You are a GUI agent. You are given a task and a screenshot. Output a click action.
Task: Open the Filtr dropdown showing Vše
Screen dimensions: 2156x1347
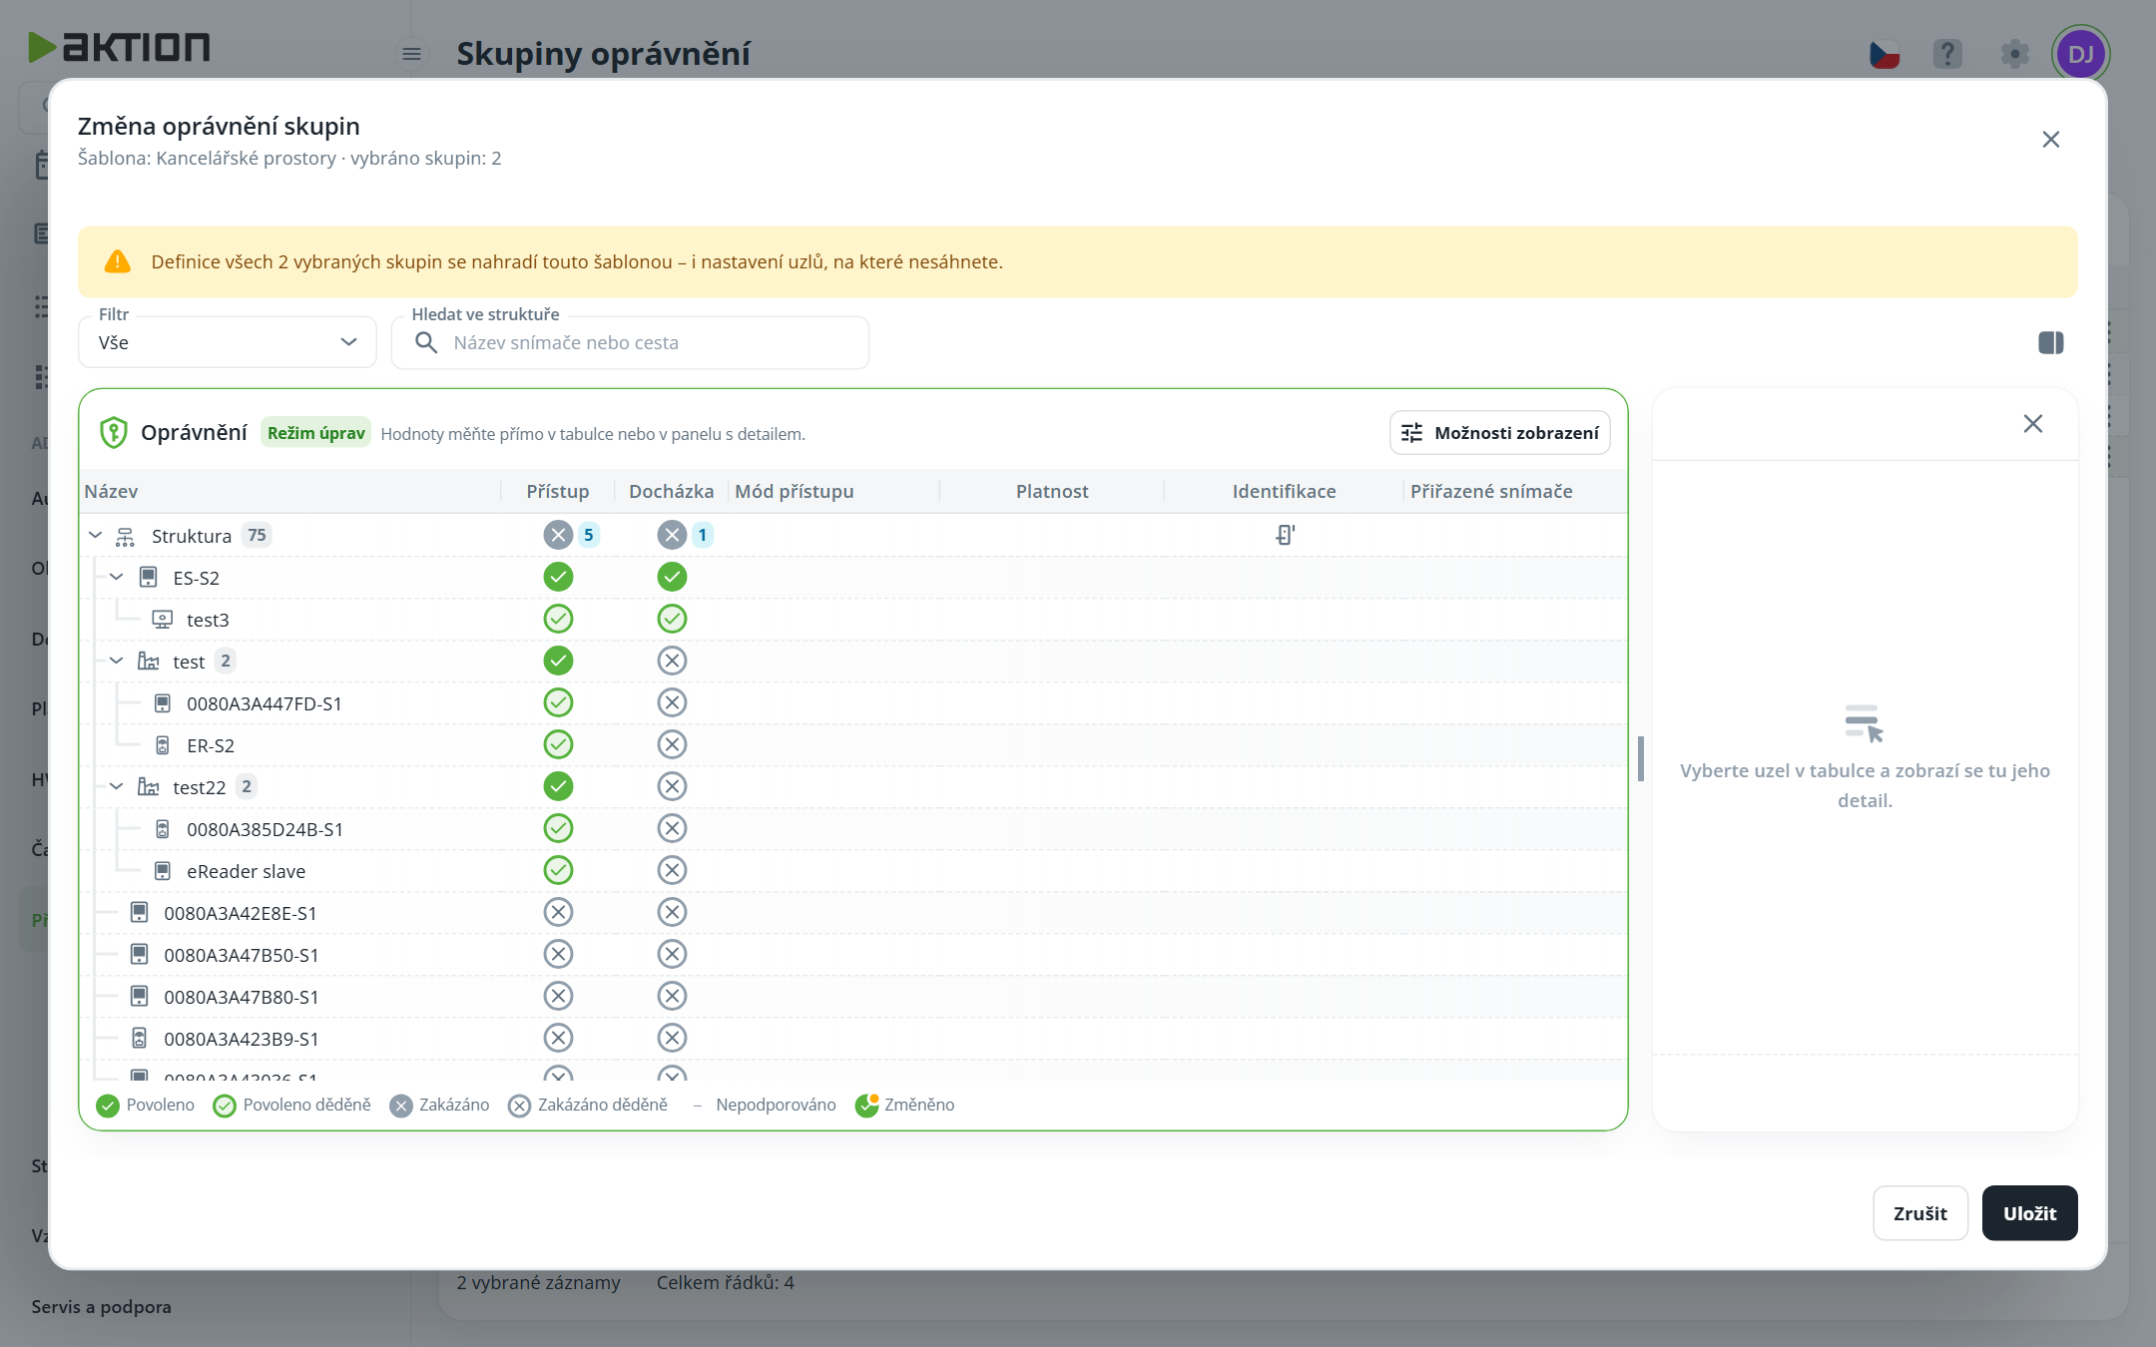228,343
